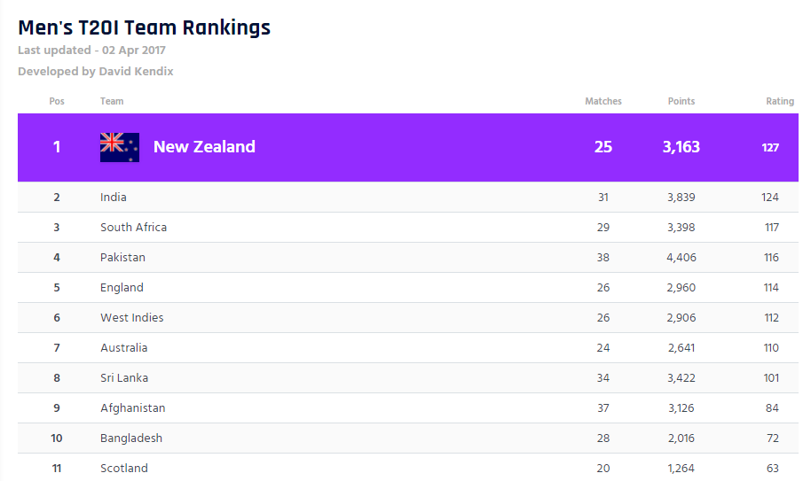This screenshot has width=803, height=481.
Task: Click the New Zealand flag icon
Action: point(120,147)
